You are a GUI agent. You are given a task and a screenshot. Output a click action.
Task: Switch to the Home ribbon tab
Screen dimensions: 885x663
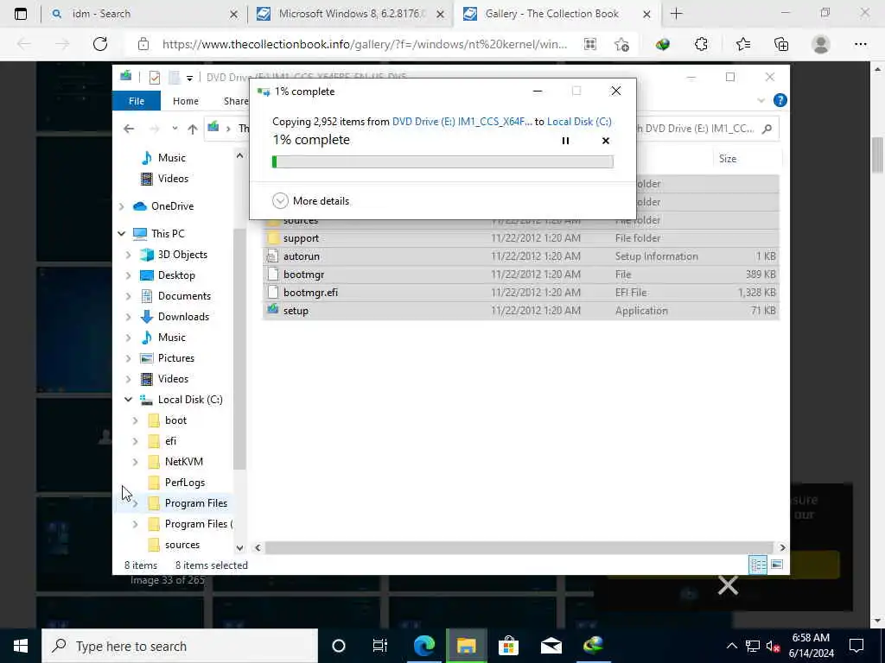tap(186, 101)
